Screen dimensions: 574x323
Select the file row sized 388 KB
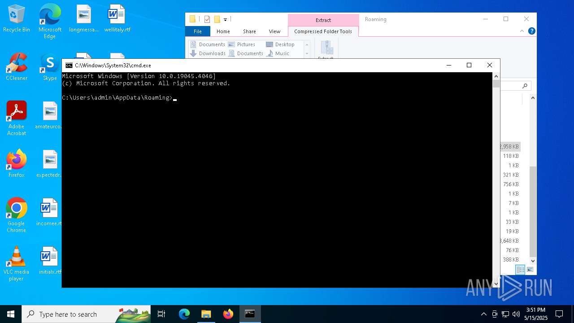510,260
